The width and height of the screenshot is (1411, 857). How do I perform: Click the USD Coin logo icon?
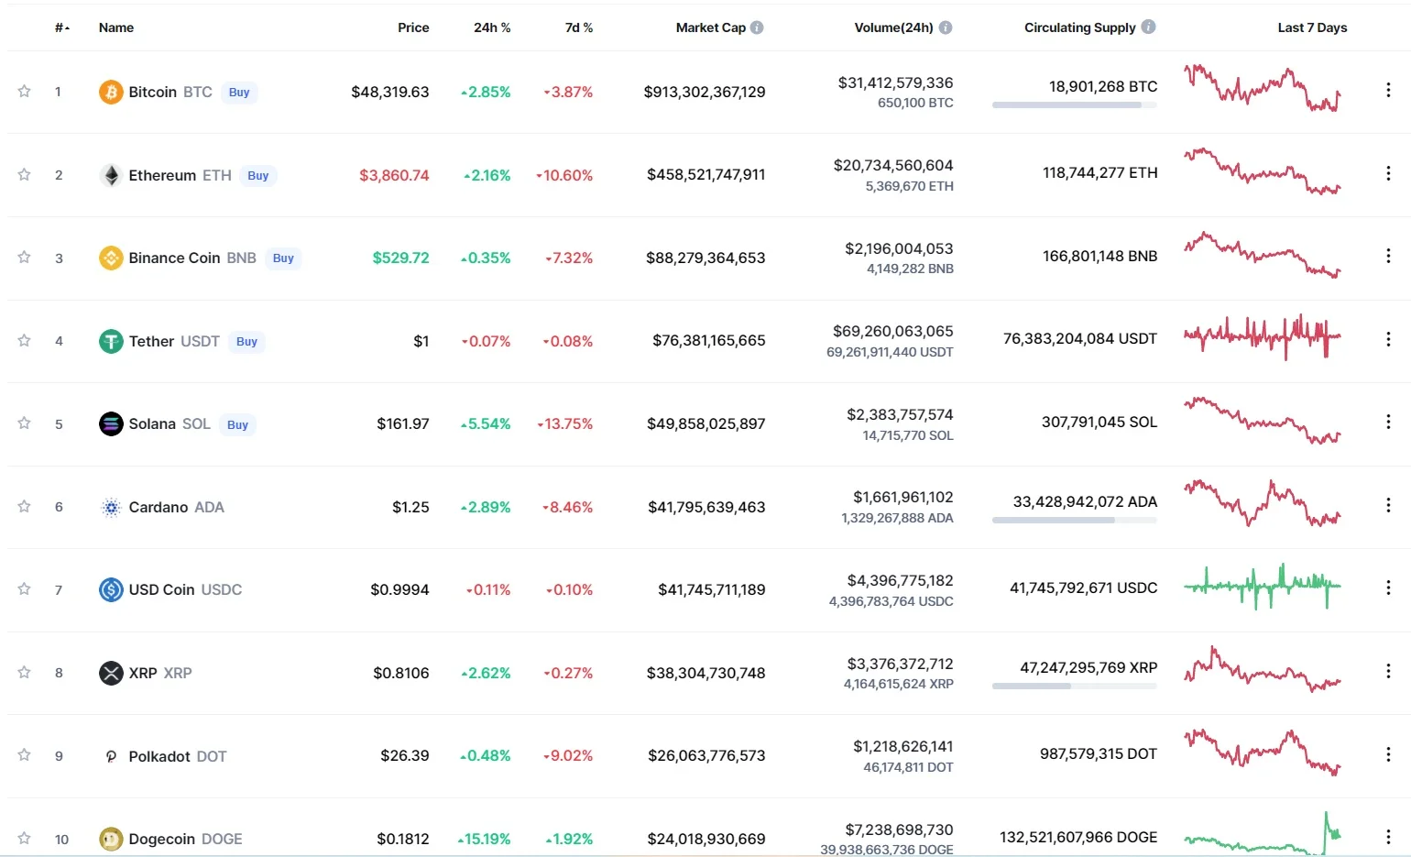coord(111,589)
